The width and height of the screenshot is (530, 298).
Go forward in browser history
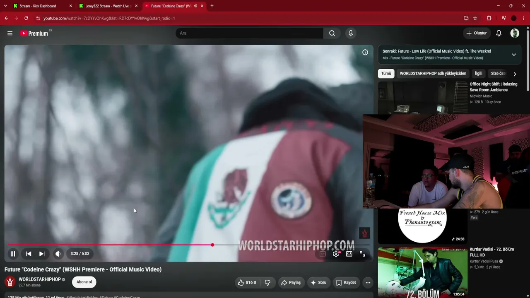coord(16,18)
